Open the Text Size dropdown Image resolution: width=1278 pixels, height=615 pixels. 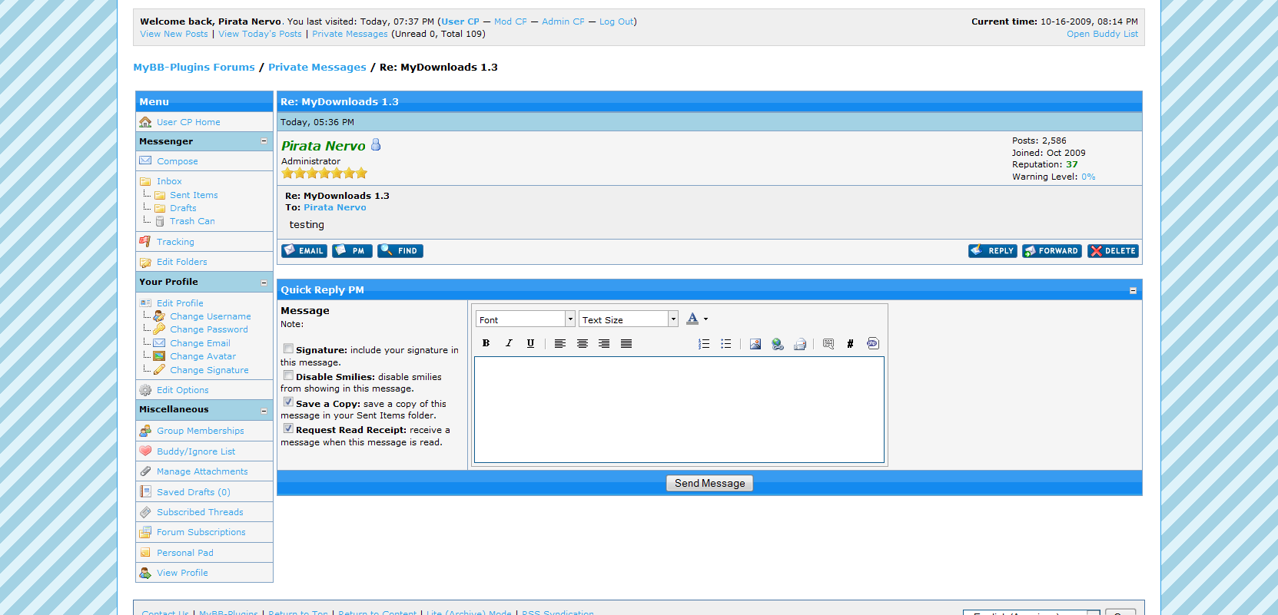[x=629, y=319]
